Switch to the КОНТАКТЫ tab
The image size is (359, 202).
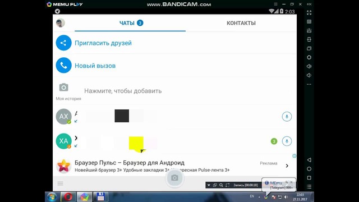241,23
